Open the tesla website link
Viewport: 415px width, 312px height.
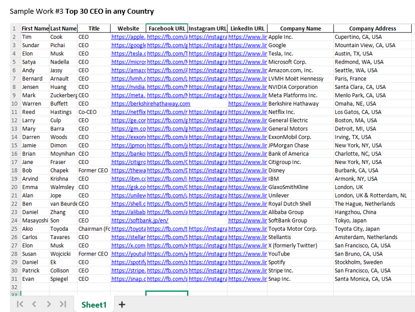[128, 53]
